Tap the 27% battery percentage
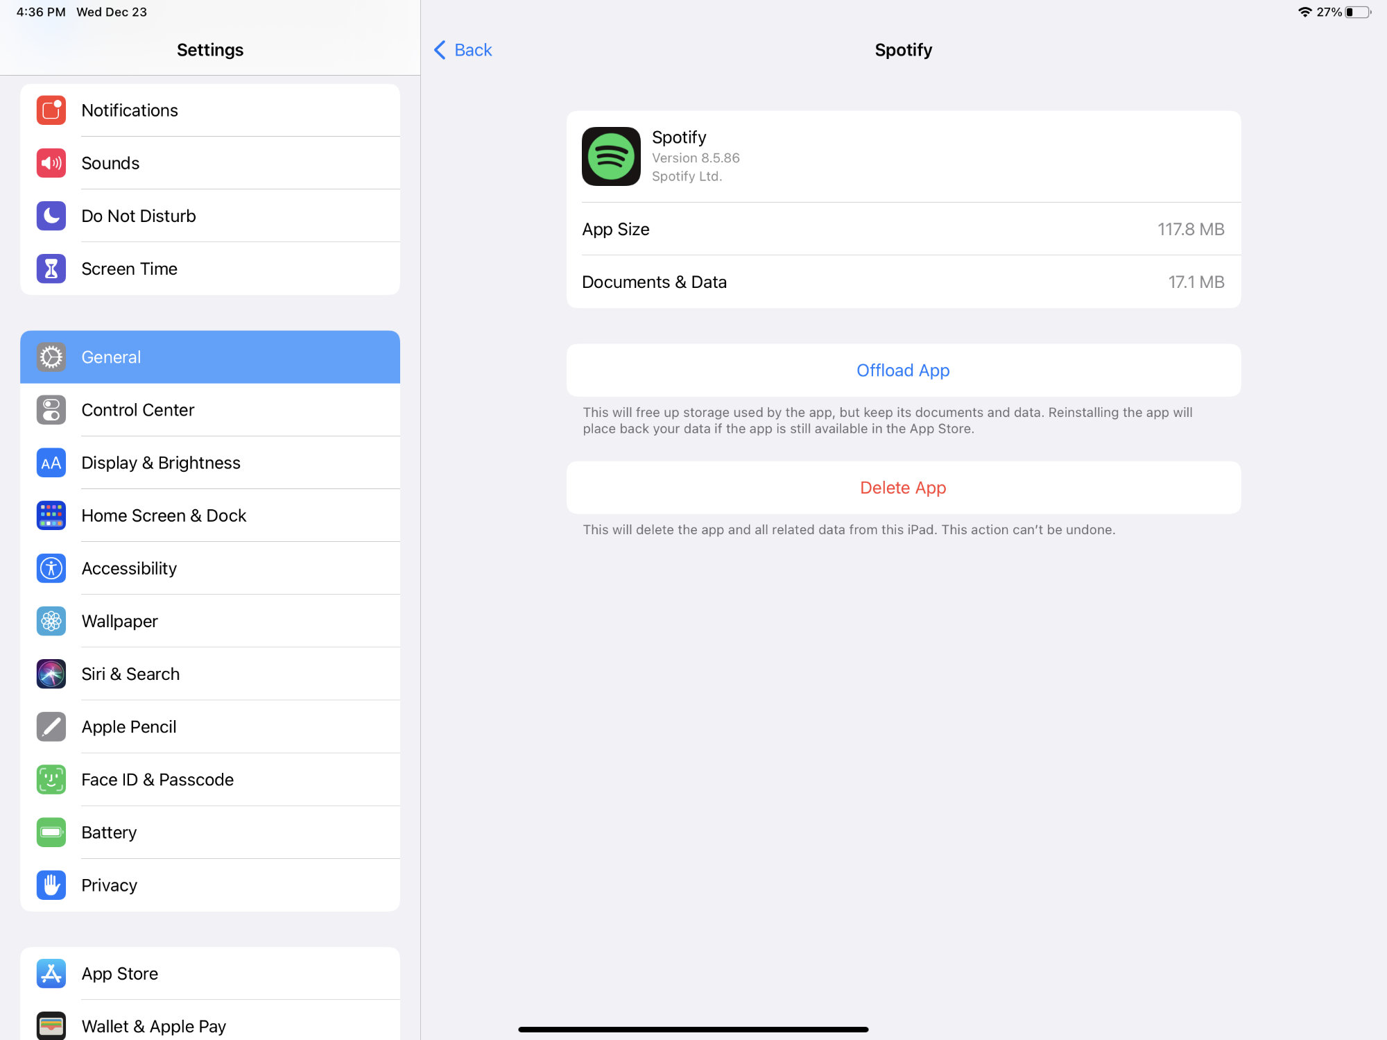This screenshot has width=1387, height=1040. click(x=1329, y=12)
